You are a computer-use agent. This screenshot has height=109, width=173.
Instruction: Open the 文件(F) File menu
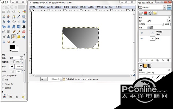coord(33,7)
